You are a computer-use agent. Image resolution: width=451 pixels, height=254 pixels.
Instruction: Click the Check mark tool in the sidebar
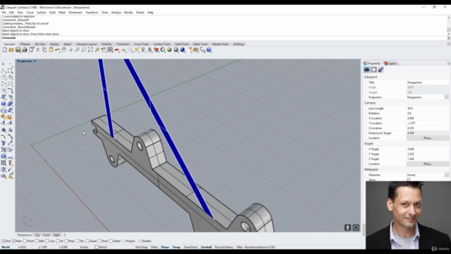pos(11,169)
